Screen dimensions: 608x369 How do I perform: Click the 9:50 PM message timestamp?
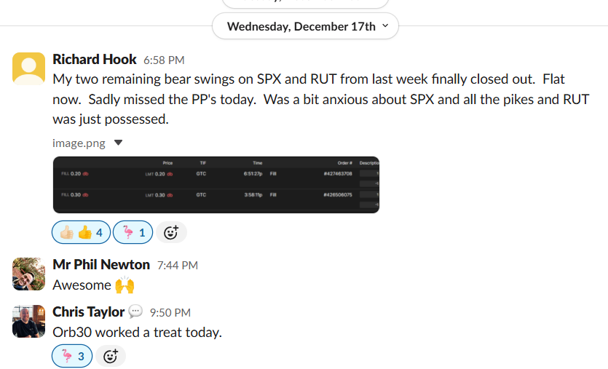(x=170, y=312)
